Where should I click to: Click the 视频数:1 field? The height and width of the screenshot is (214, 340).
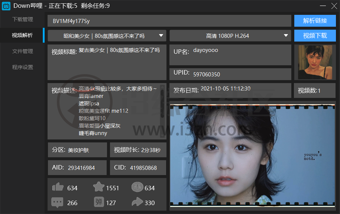[315, 90]
